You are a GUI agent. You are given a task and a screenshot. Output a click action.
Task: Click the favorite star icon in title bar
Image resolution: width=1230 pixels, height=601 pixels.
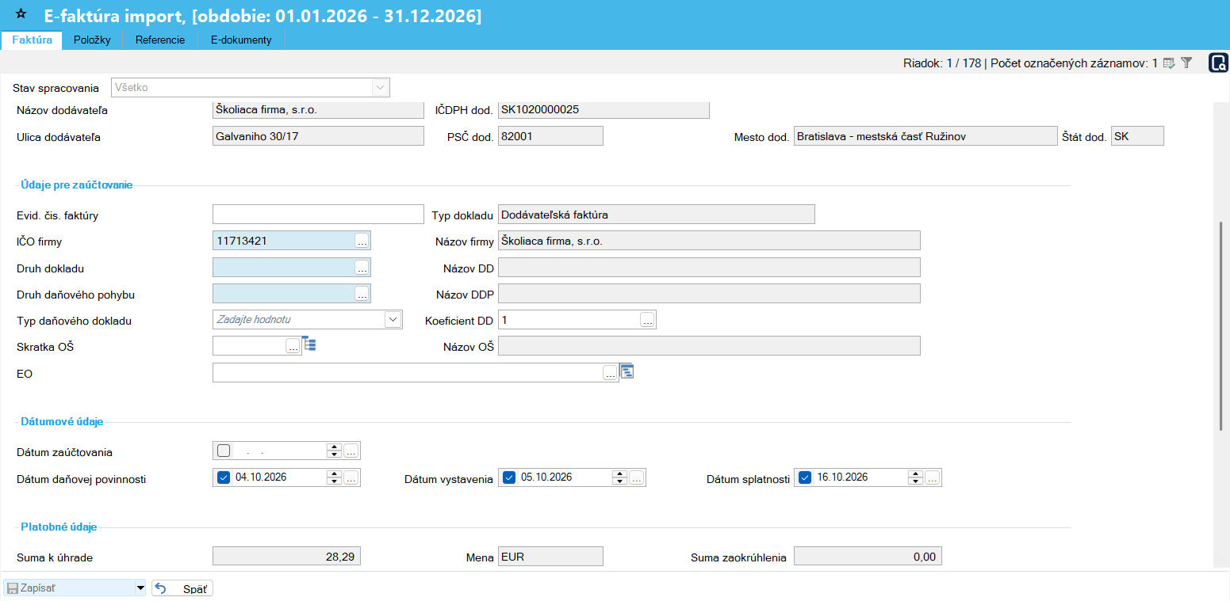pyautogui.click(x=21, y=15)
